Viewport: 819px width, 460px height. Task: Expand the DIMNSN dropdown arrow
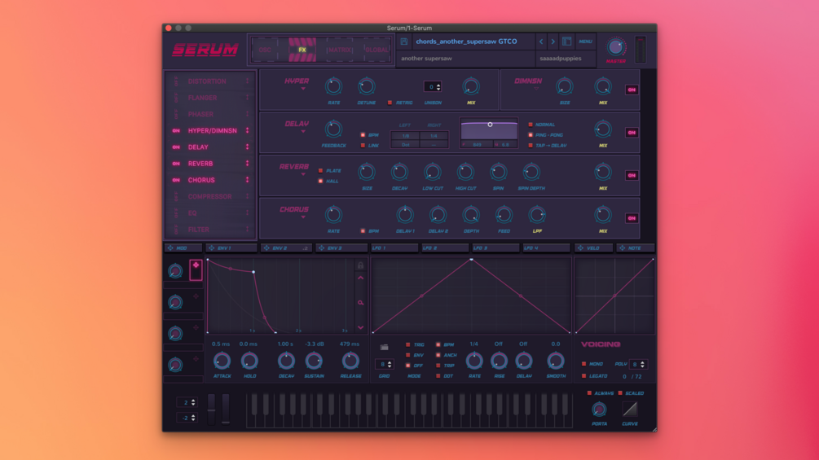pos(536,90)
